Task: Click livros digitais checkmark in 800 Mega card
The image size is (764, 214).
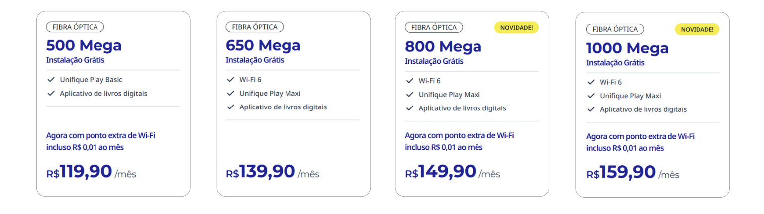Action: tap(409, 108)
